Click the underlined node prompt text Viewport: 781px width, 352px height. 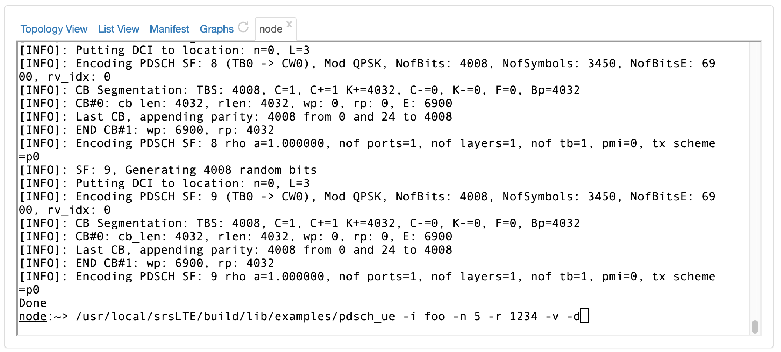(x=33, y=317)
